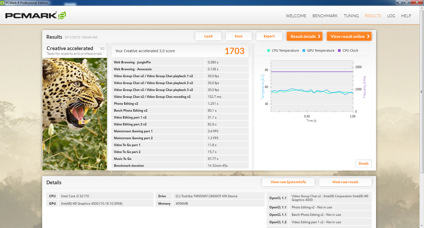
Task: Click the PCMark title bar app icon
Action: point(2,3)
